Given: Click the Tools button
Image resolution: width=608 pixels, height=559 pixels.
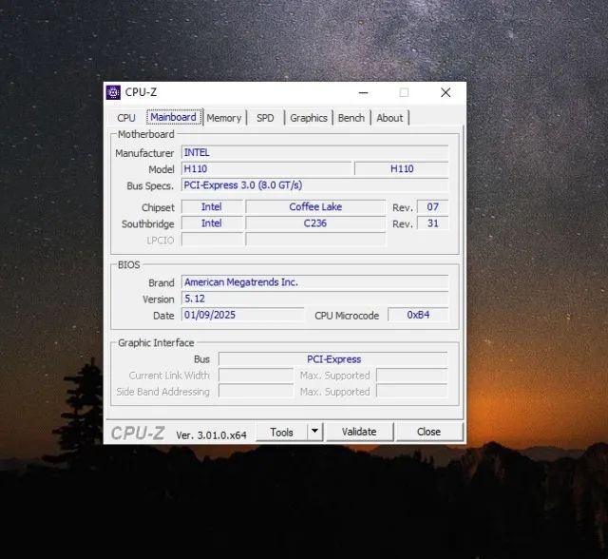Looking at the screenshot, I should coord(281,433).
